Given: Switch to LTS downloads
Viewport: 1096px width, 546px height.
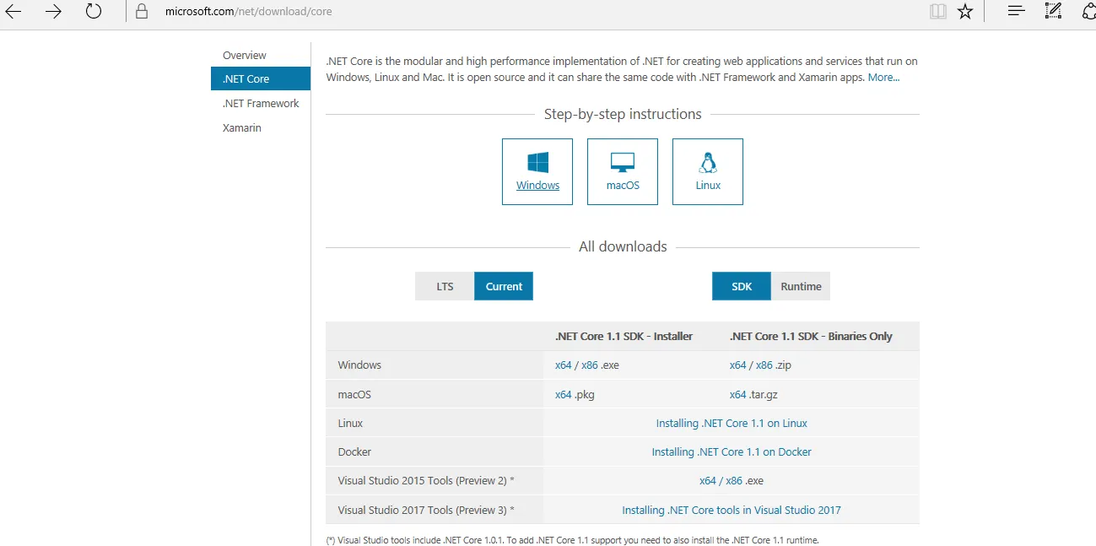Looking at the screenshot, I should coord(445,286).
